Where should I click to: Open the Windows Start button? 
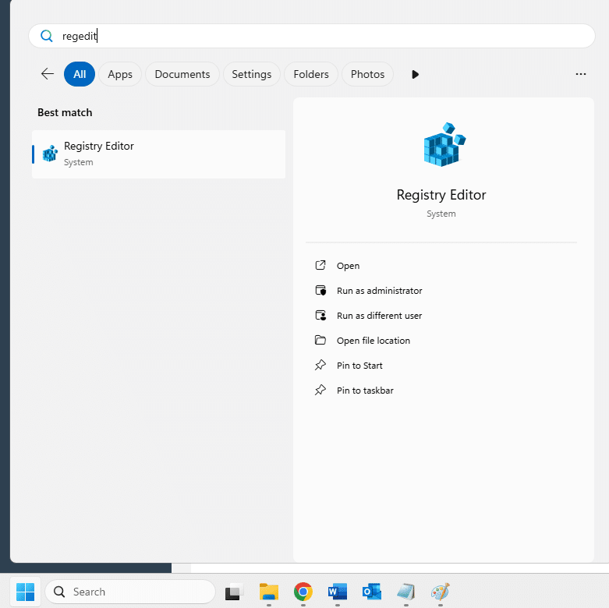pyautogui.click(x=25, y=592)
